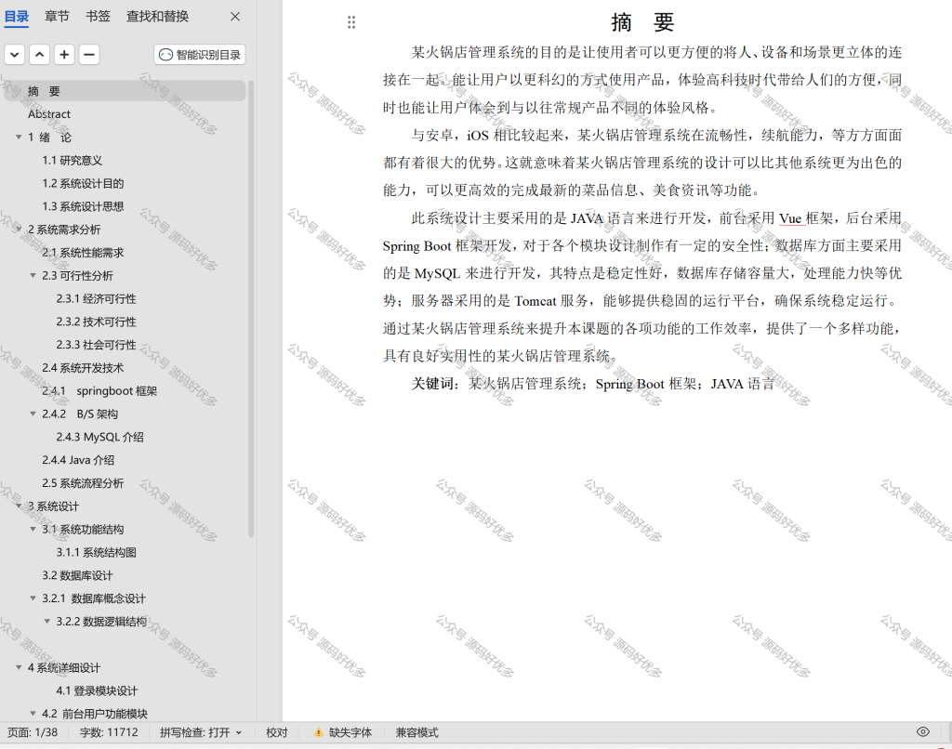Collapse the 3.1 系统功能结构 section arrow
Screen dimensions: 952x749
point(33,530)
